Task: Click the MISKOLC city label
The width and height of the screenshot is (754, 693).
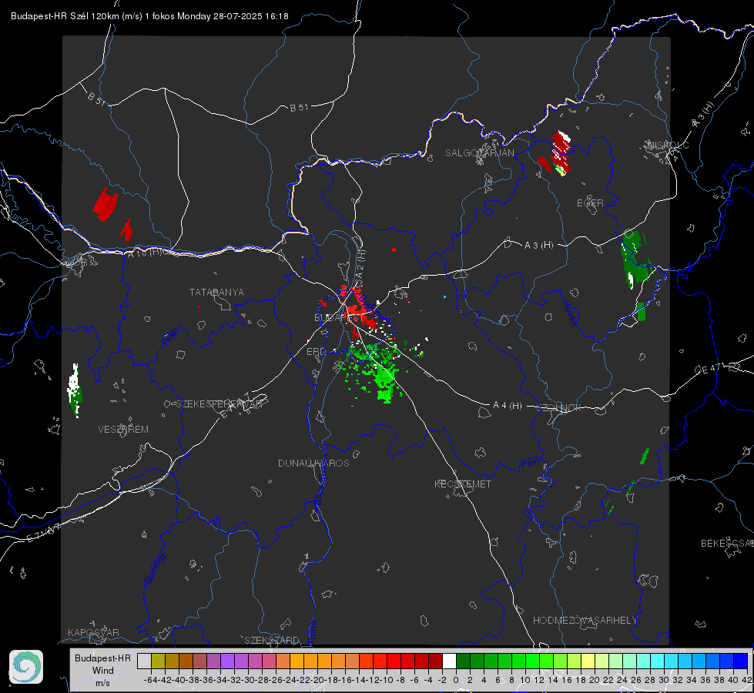Action: 668,145
